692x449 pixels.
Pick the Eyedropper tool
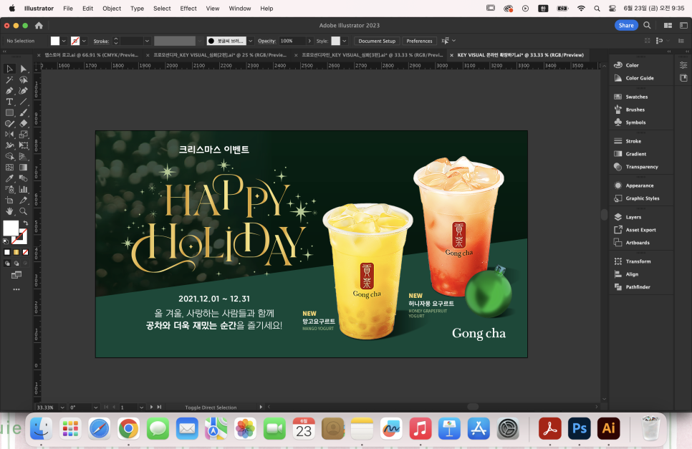point(9,178)
